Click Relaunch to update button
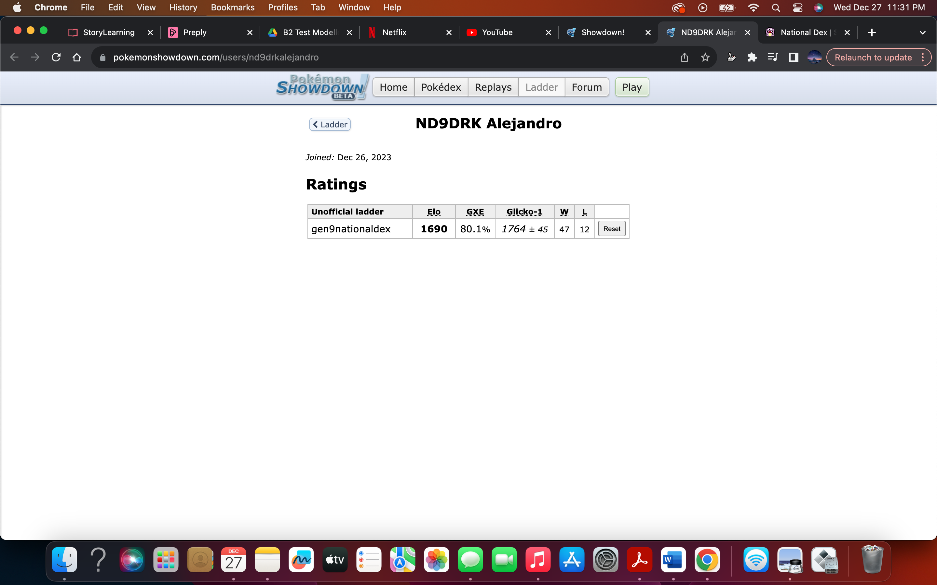Viewport: 937px width, 585px height. (x=873, y=57)
